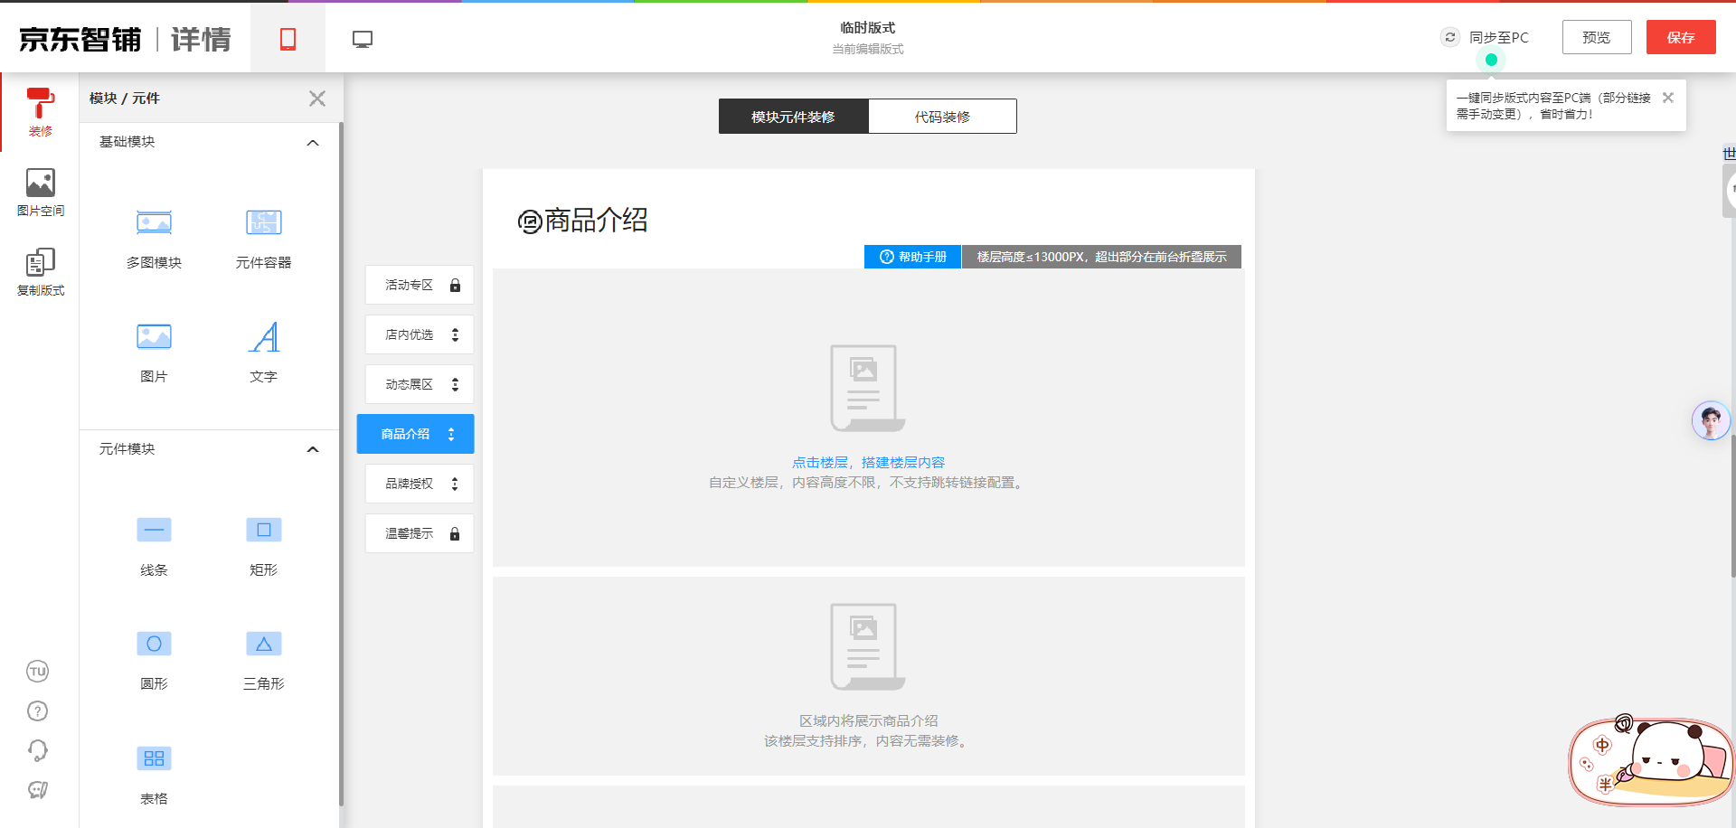This screenshot has width=1736, height=828.
Task: Select the 模块元件装修 tab
Action: click(793, 117)
